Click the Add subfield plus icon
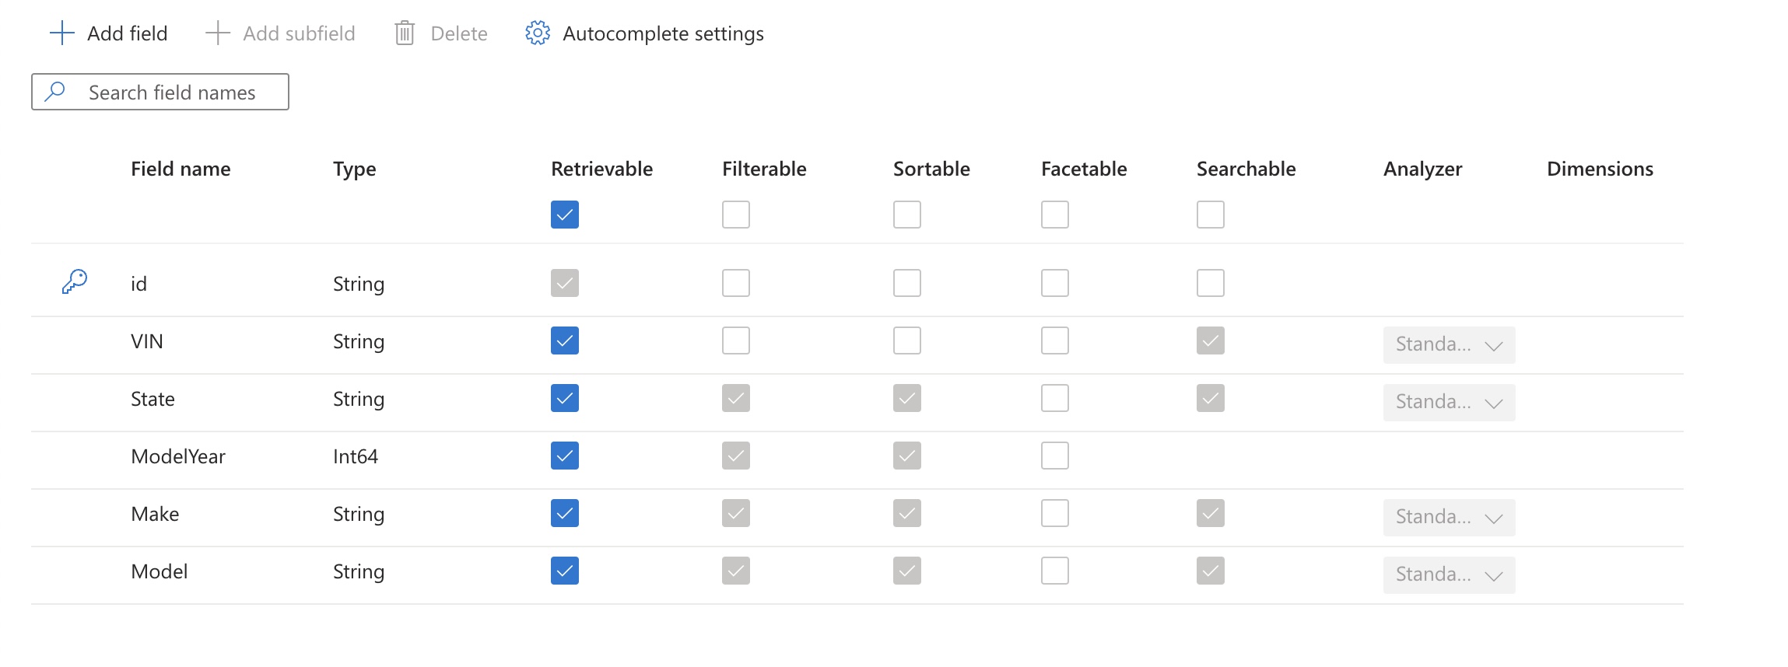The height and width of the screenshot is (667, 1788). point(216,33)
